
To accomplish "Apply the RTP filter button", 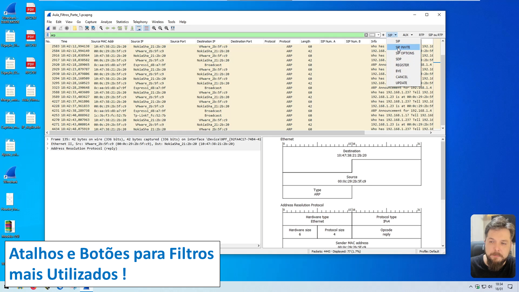I will point(422,35).
